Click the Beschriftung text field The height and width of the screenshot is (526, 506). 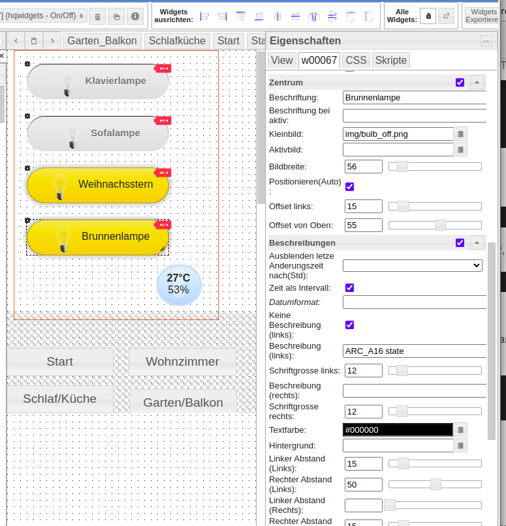tap(415, 98)
